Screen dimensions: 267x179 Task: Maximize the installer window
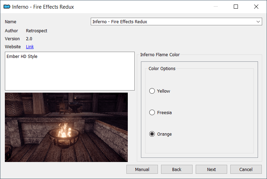[x=236, y=7]
